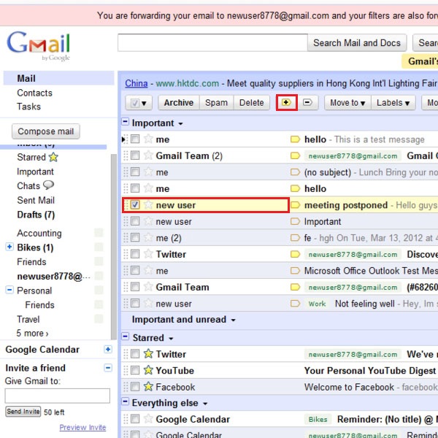Open the Chats speech bubble icon
This screenshot has height=438, width=438.
(x=49, y=185)
